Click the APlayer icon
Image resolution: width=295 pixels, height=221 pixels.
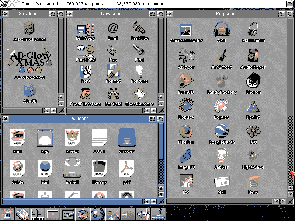[x=186, y=55]
